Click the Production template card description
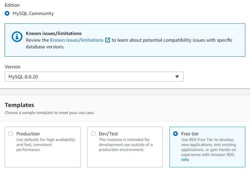 click(46, 145)
